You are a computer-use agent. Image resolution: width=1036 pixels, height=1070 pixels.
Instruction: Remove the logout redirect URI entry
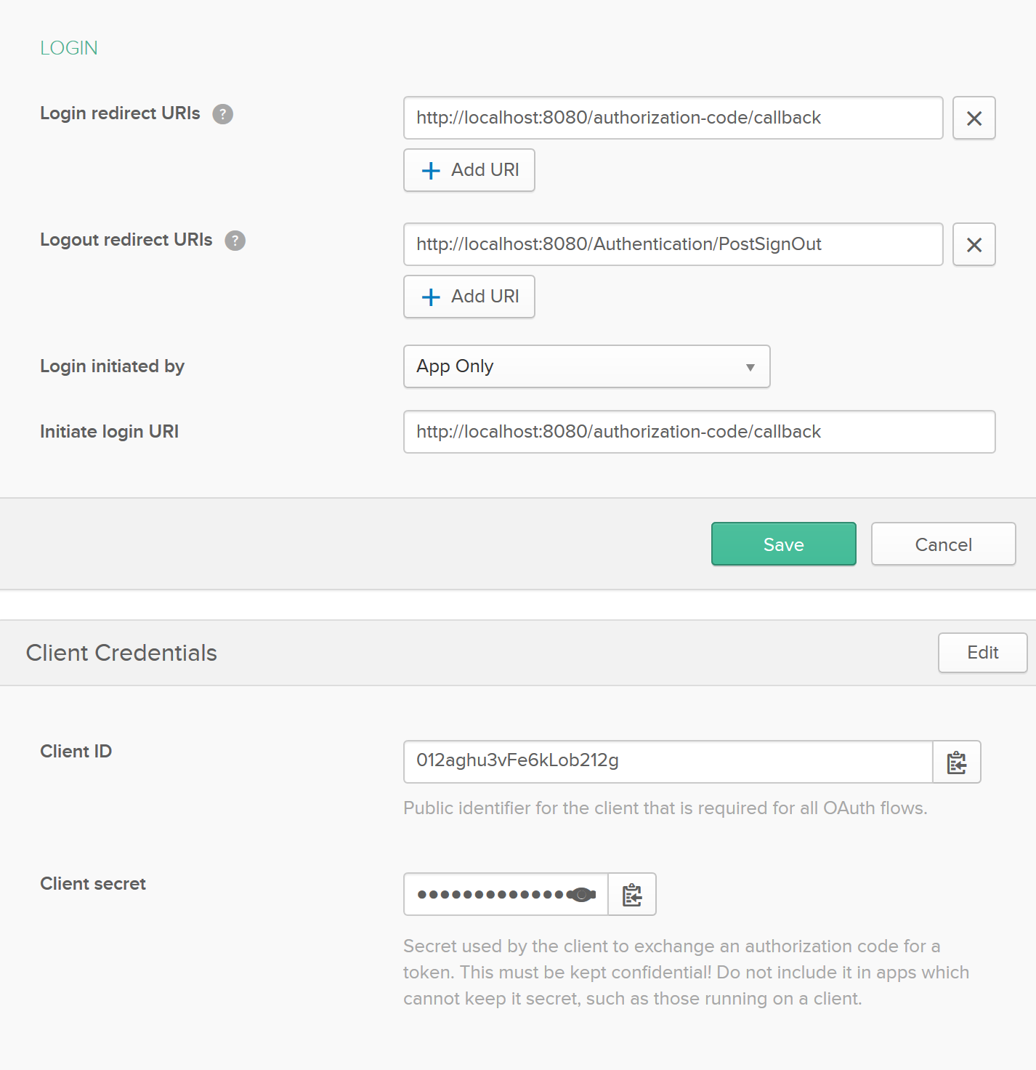tap(974, 244)
